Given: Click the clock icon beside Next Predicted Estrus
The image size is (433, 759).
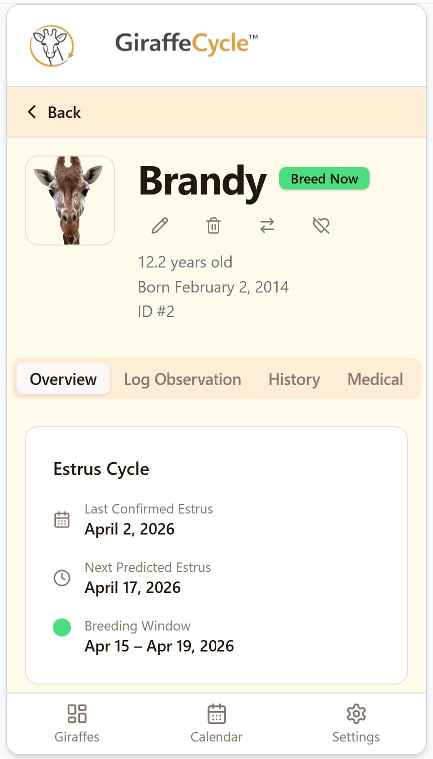Looking at the screenshot, I should pyautogui.click(x=62, y=578).
